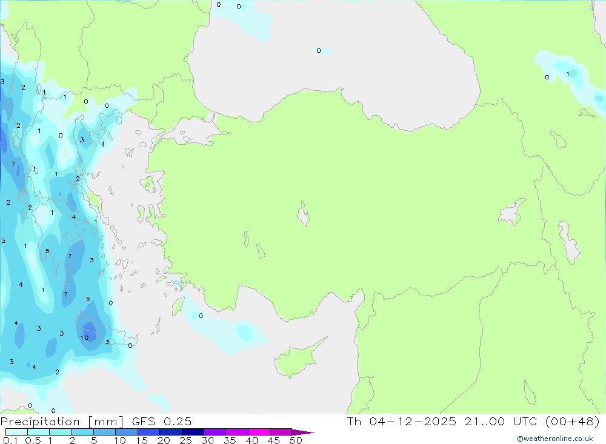Choose the 40–45 mm magenta legend band

pyautogui.click(x=259, y=432)
